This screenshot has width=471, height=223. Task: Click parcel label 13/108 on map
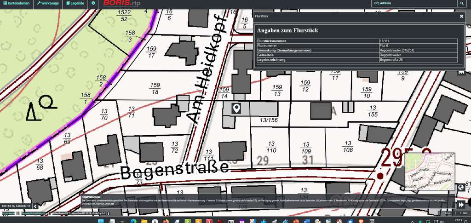coord(348,147)
